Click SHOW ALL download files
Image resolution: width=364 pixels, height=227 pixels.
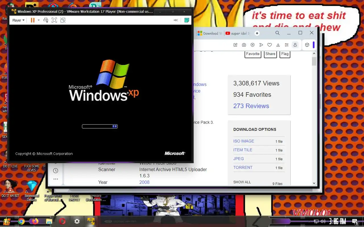pyautogui.click(x=242, y=182)
